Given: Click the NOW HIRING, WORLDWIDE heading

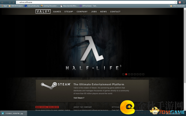Looking at the screenshot, I should coord(47,107).
